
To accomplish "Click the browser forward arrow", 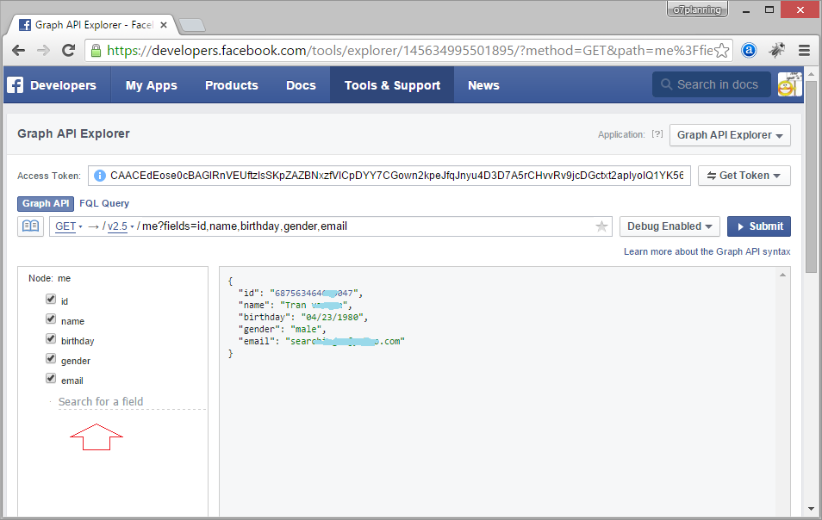I will [43, 50].
